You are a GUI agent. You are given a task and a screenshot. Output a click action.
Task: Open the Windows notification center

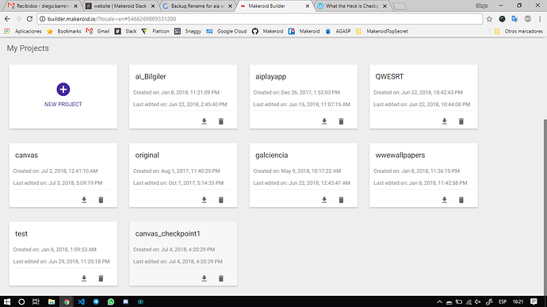(x=534, y=301)
